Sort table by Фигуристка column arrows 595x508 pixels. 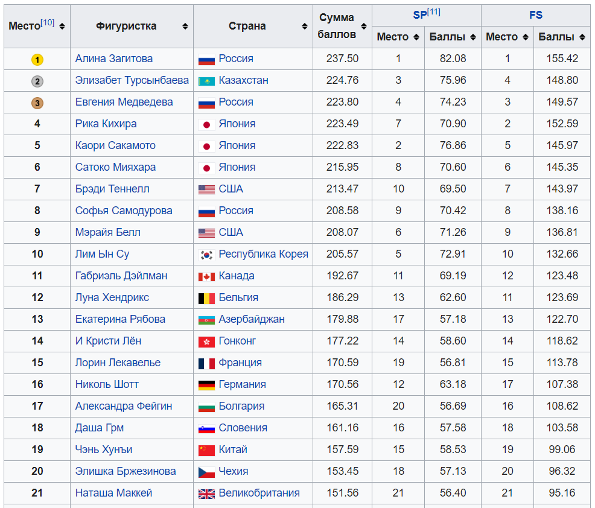[185, 27]
